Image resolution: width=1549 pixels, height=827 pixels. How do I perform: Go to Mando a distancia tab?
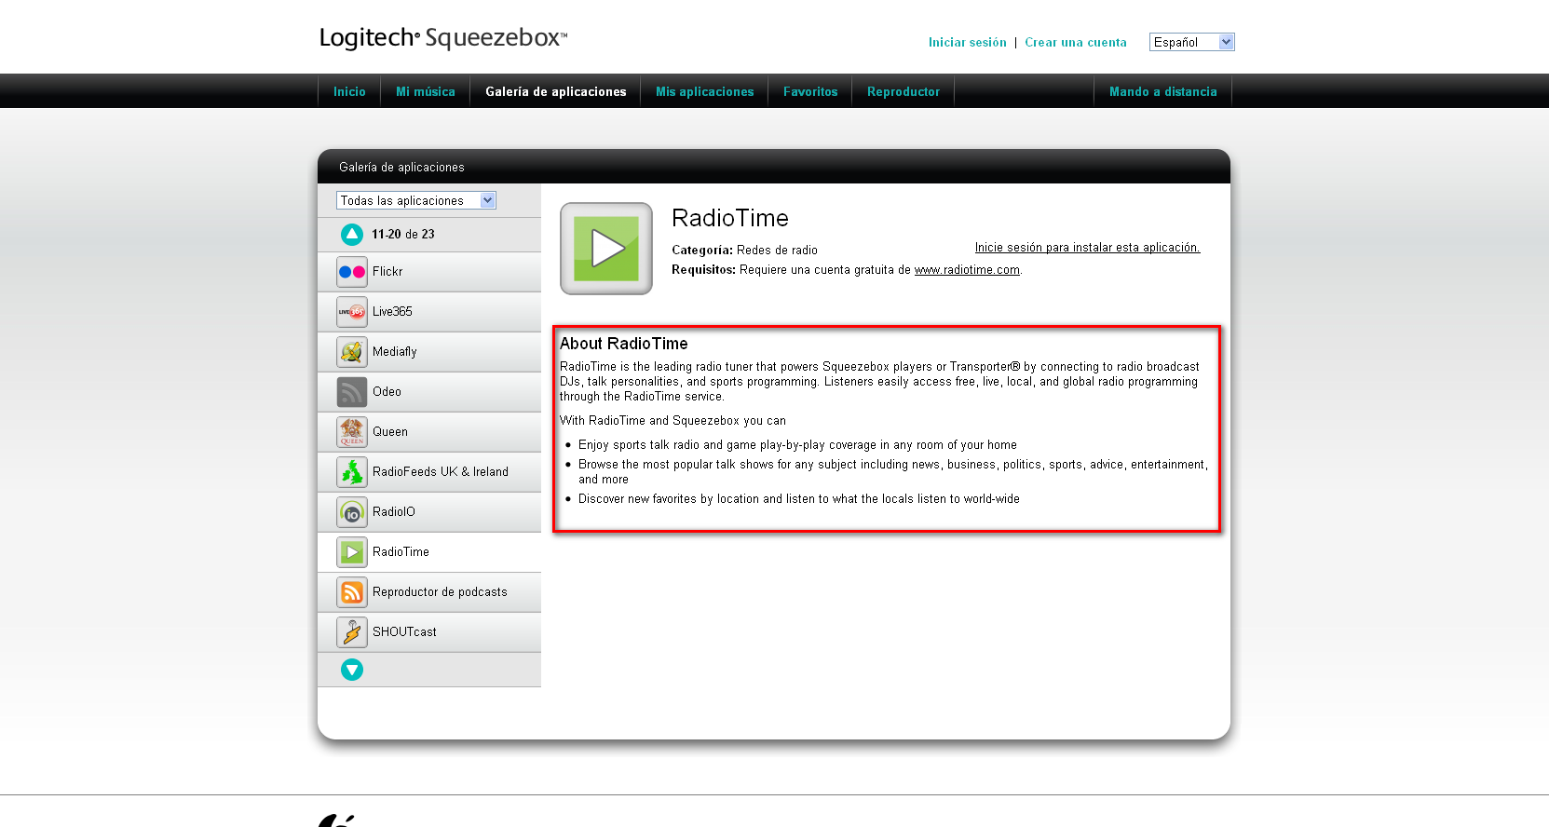[1162, 91]
